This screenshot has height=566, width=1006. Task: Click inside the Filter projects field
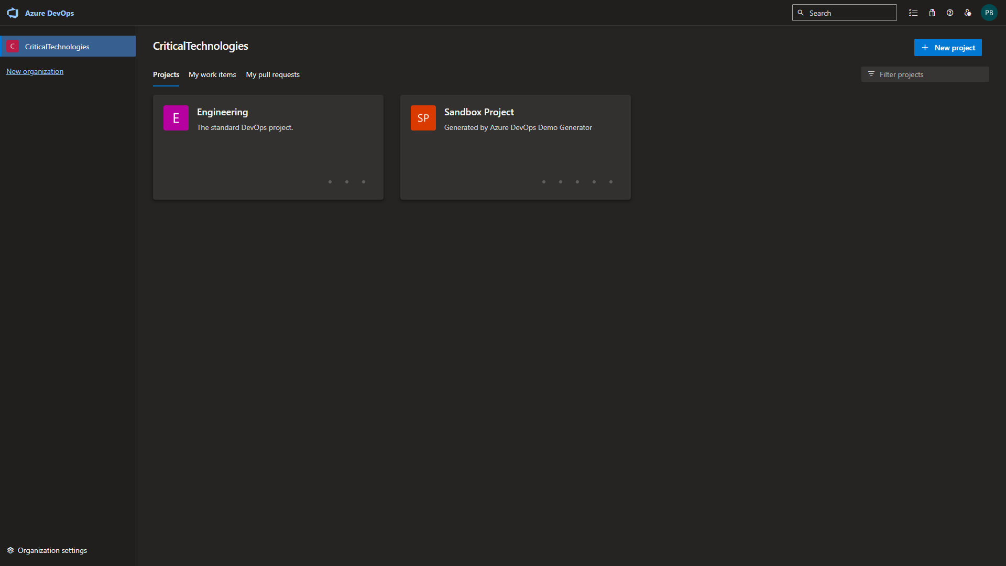coord(933,74)
